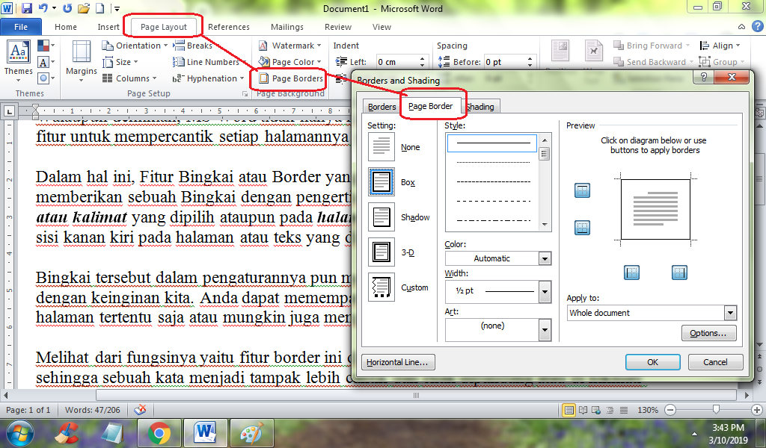Viewport: 766px width, 448px height.
Task: Click the Save icon in Quick Access toolbar
Action: click(x=26, y=7)
